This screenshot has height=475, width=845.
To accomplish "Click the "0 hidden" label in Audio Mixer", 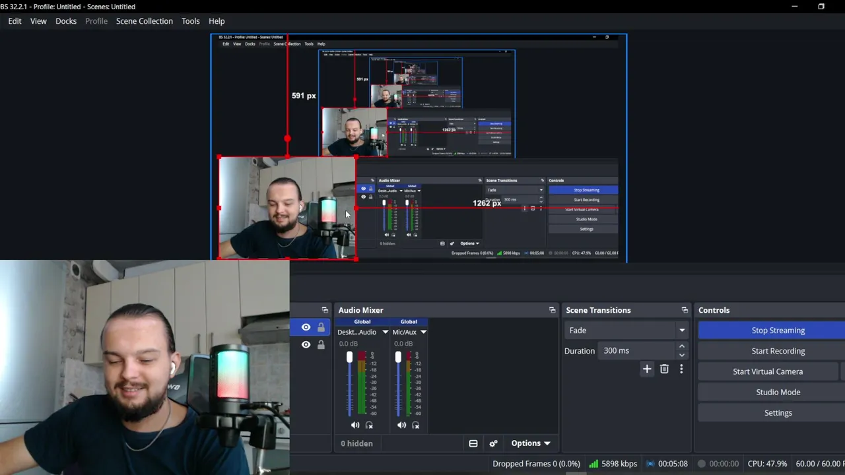I will tap(356, 443).
